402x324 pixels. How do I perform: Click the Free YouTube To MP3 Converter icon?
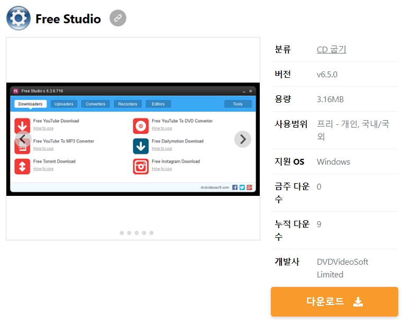click(22, 146)
